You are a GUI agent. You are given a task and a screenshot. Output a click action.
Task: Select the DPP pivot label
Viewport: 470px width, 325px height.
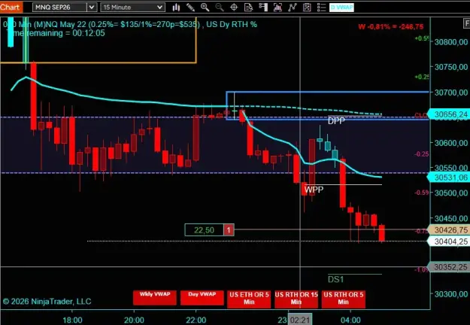(336, 121)
